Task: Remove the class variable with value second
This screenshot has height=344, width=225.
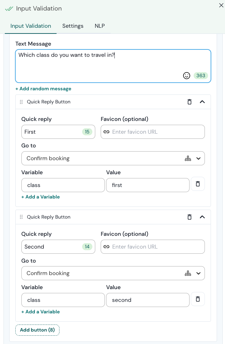Action: [198, 299]
